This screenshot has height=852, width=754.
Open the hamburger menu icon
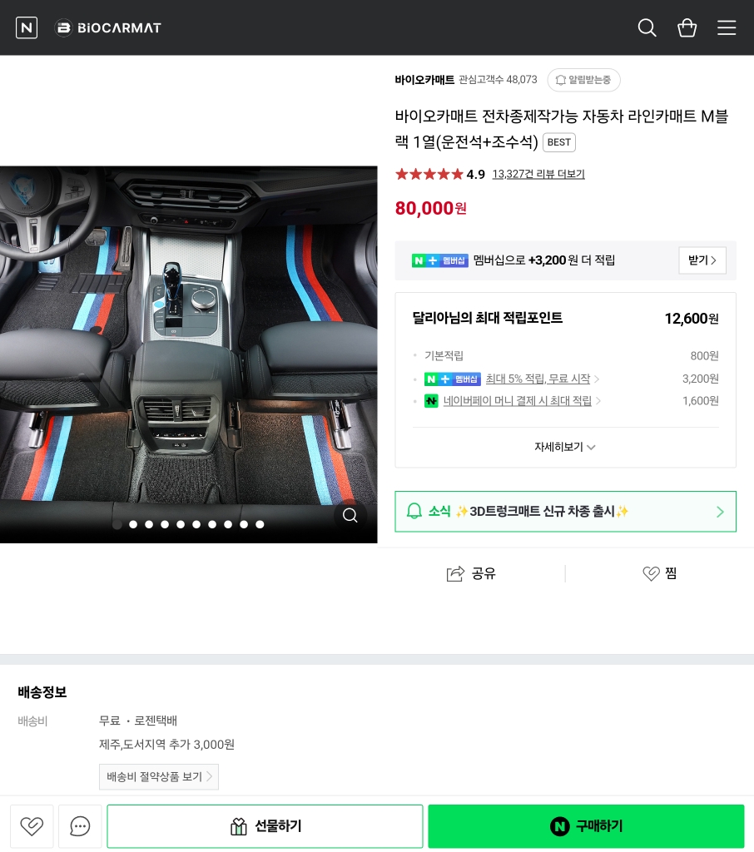(x=727, y=27)
